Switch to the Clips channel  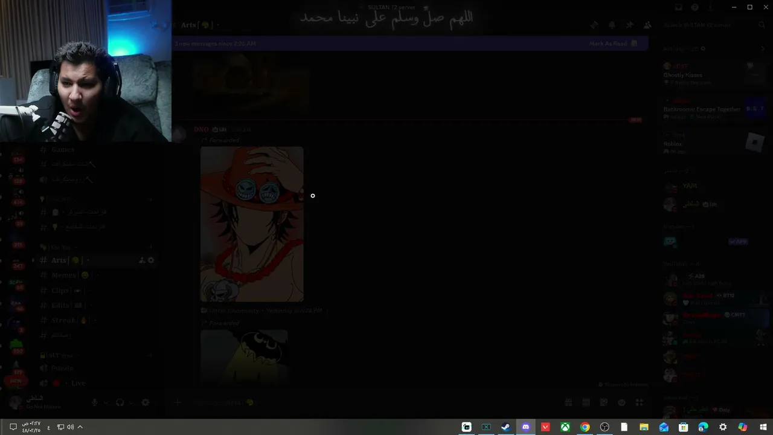coord(97,291)
